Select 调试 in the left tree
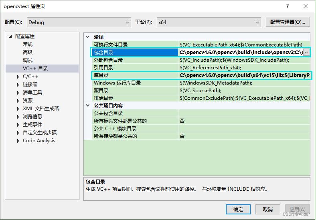 coord(28,61)
